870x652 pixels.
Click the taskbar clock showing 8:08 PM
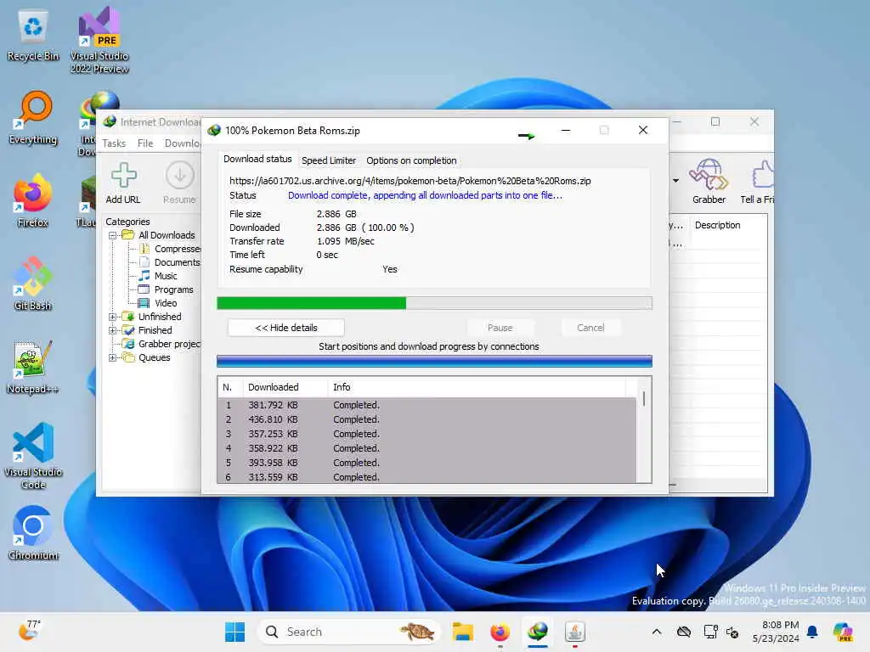click(x=776, y=632)
